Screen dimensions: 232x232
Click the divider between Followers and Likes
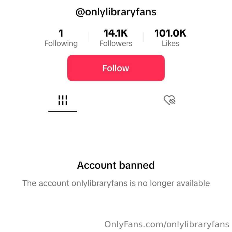pyautogui.click(x=143, y=37)
